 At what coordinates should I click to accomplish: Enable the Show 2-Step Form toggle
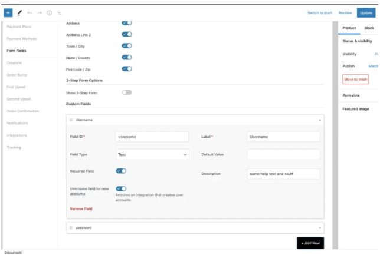(127, 92)
